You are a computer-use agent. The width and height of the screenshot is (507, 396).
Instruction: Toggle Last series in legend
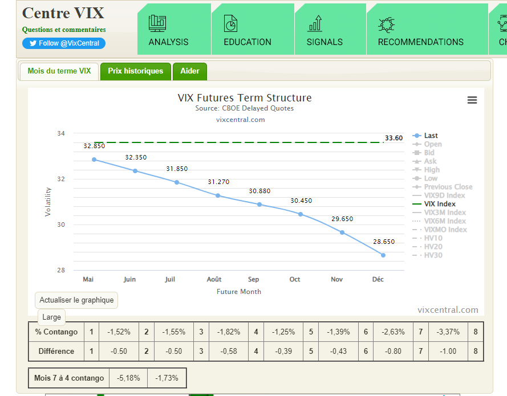click(x=425, y=136)
